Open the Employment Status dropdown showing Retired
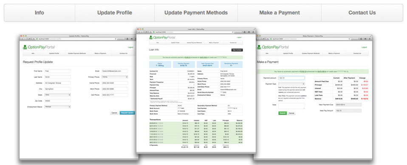The width and height of the screenshot is (407, 165). click(57, 107)
